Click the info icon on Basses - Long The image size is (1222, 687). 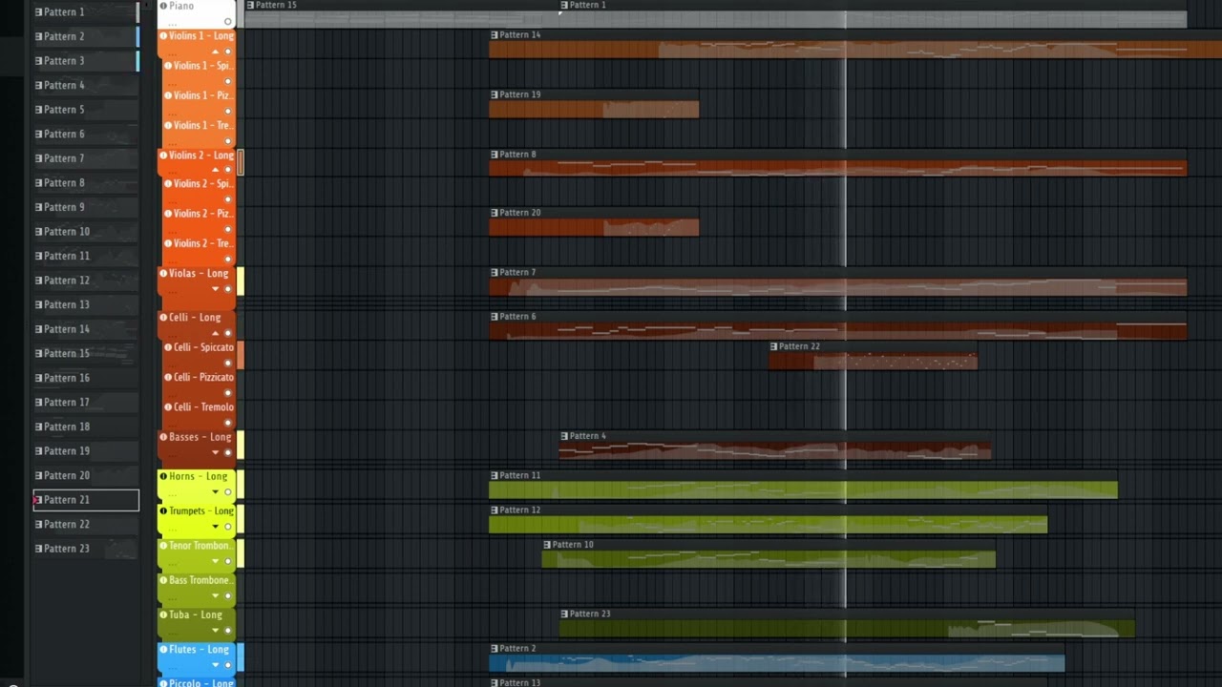click(163, 437)
